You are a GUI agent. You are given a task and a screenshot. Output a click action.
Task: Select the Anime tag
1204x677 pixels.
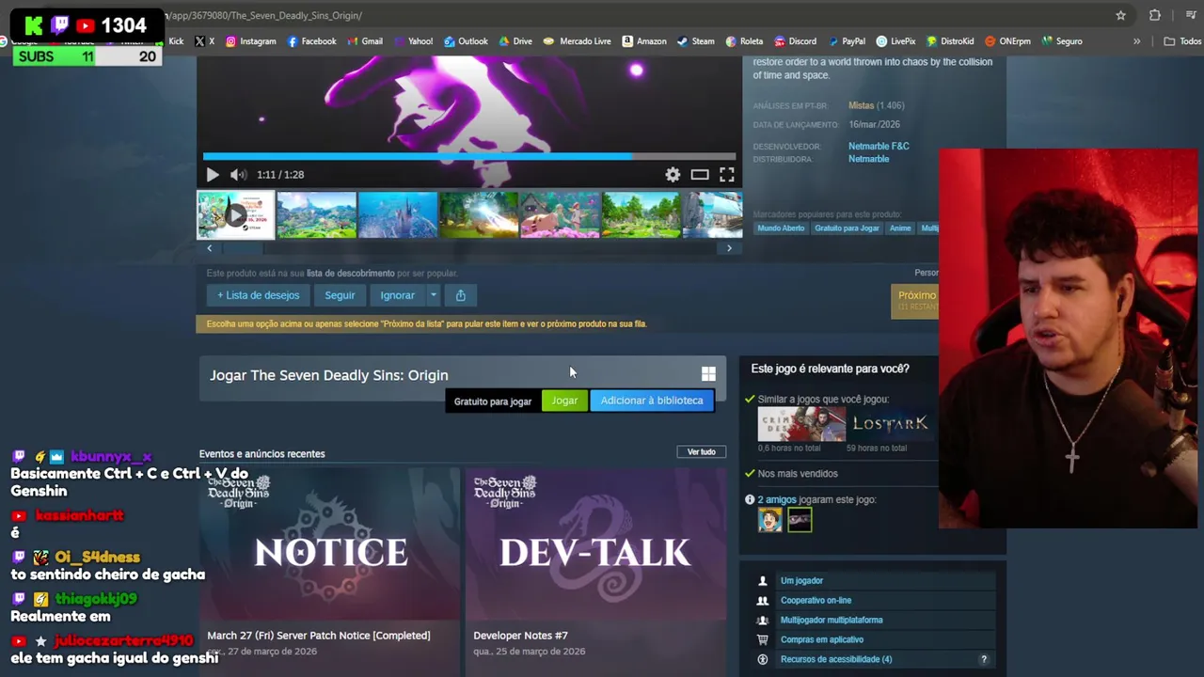(x=900, y=228)
